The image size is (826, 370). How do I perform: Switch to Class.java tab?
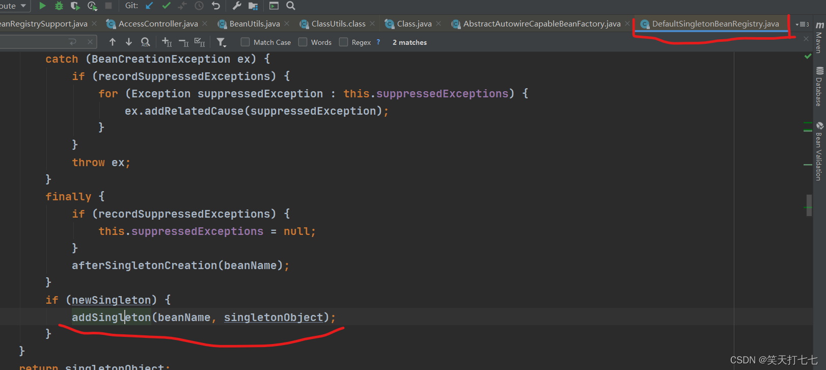point(408,23)
